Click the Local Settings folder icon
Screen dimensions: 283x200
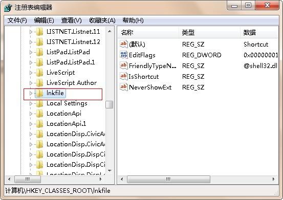click(x=39, y=103)
